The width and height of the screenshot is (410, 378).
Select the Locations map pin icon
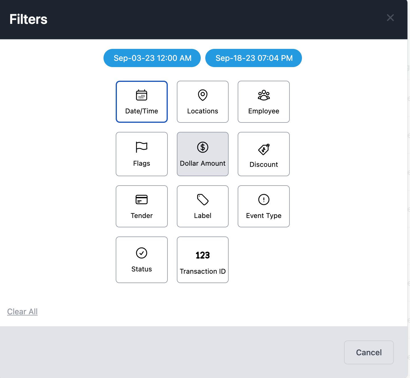pyautogui.click(x=203, y=95)
